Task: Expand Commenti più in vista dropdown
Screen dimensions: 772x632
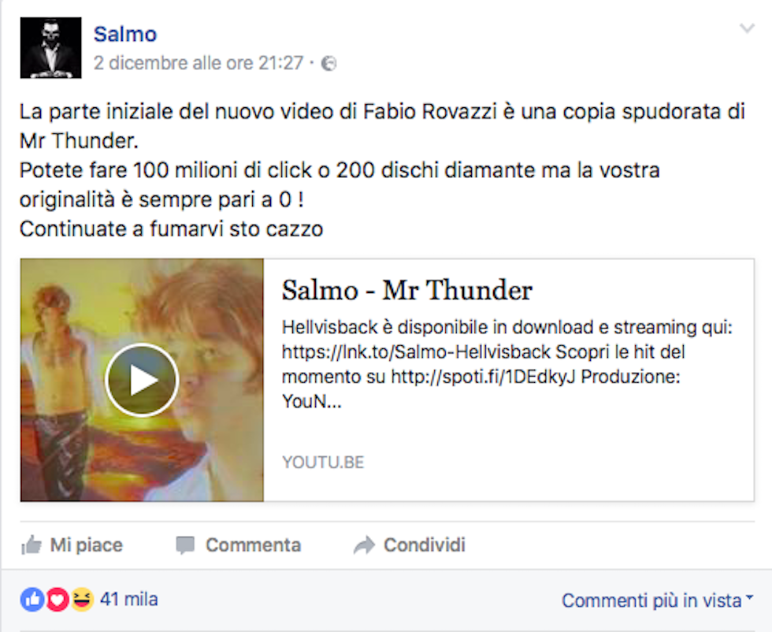Action: (x=657, y=600)
